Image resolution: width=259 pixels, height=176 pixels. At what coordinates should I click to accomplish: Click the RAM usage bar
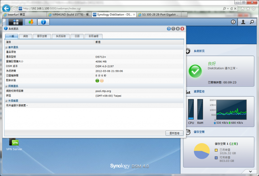click(x=200, y=109)
